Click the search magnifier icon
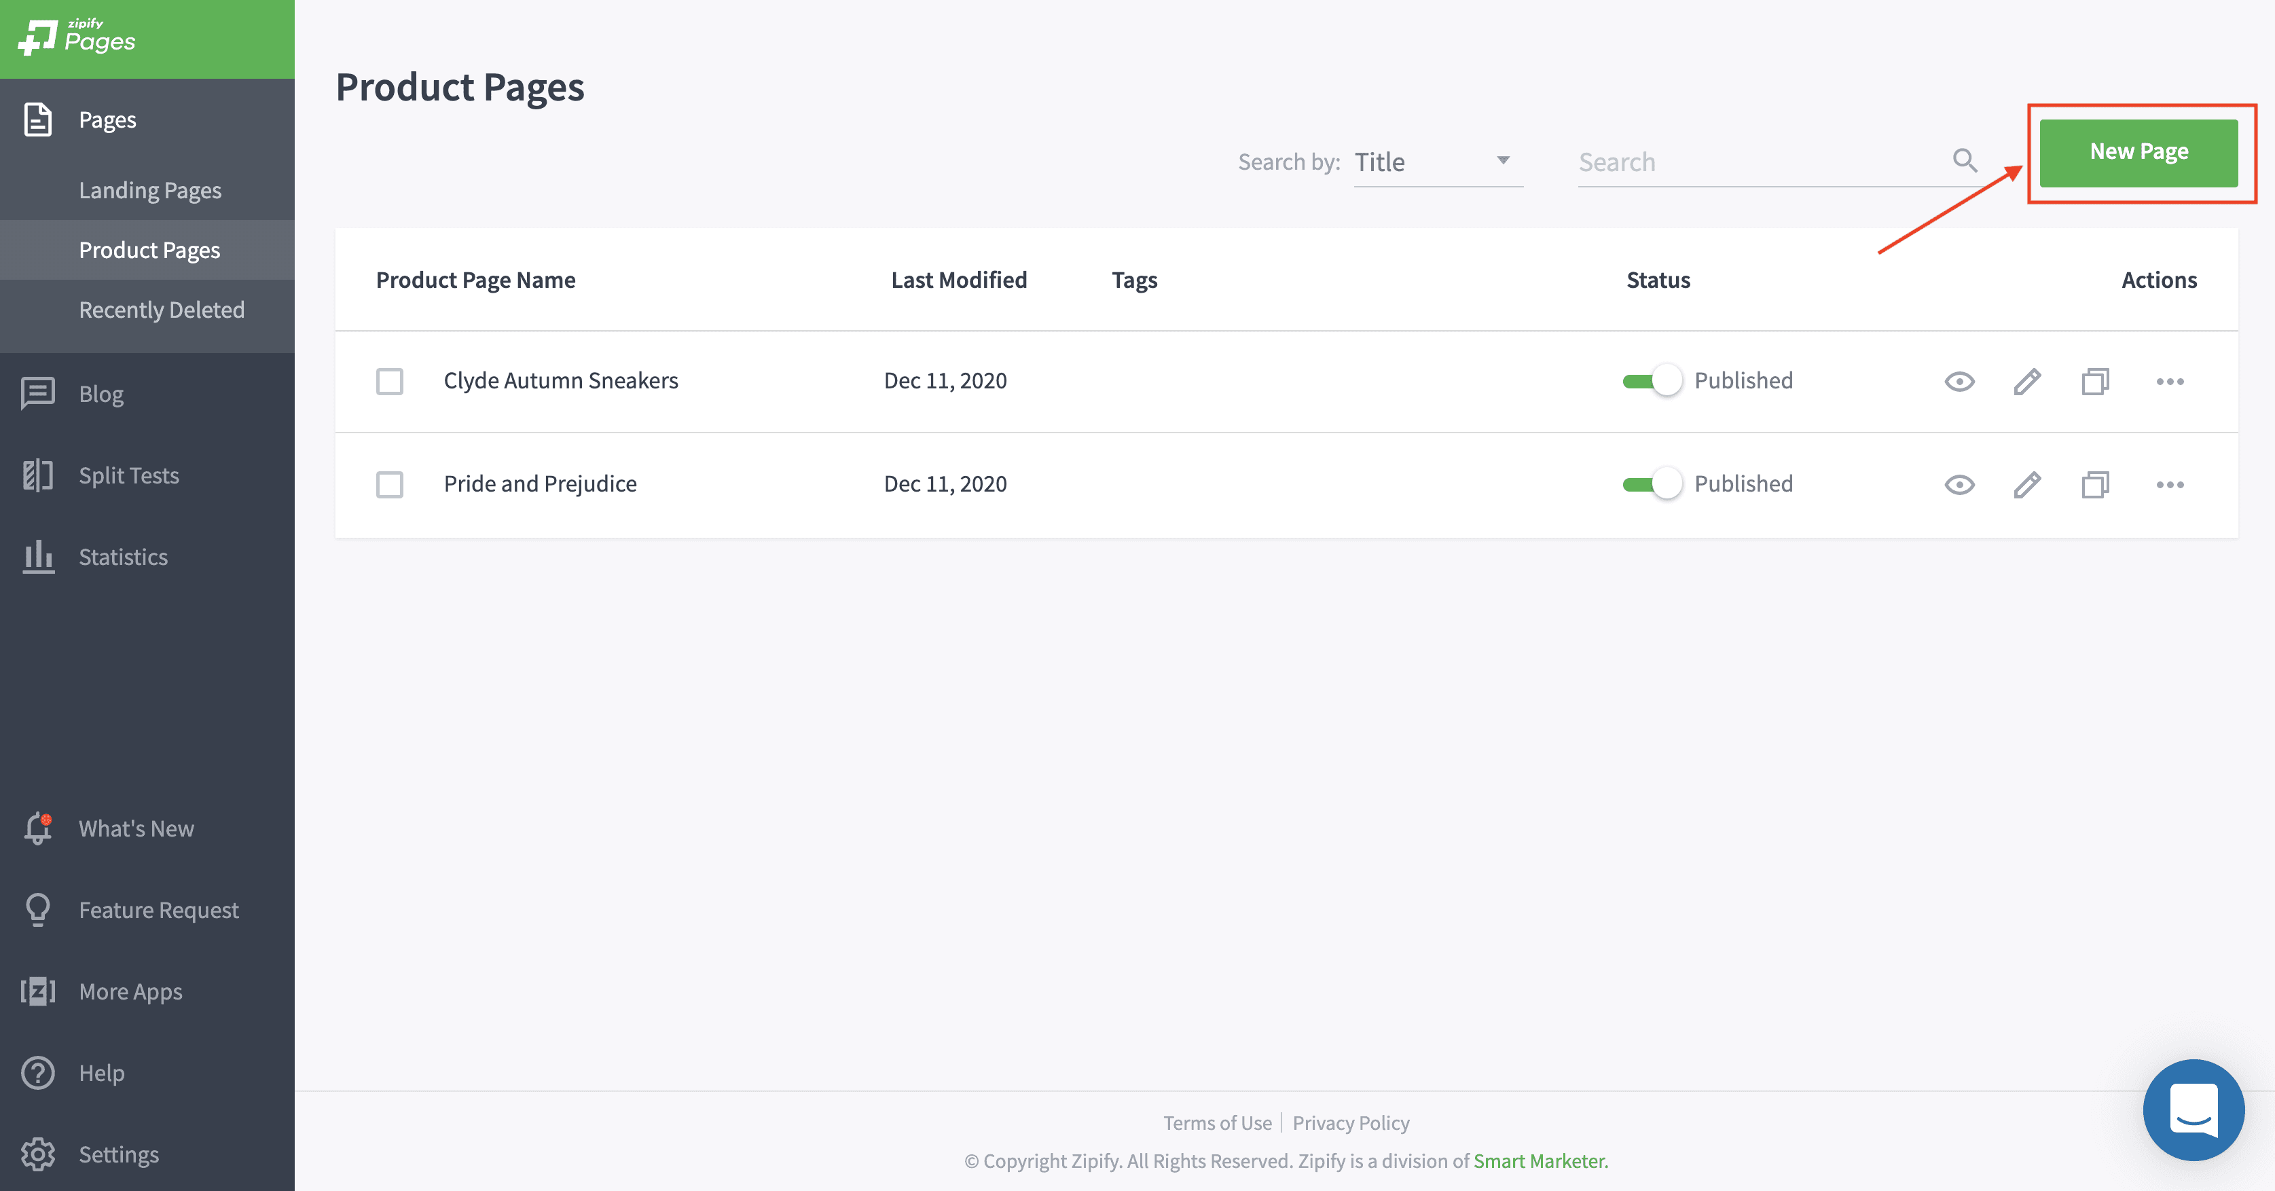 1964,161
